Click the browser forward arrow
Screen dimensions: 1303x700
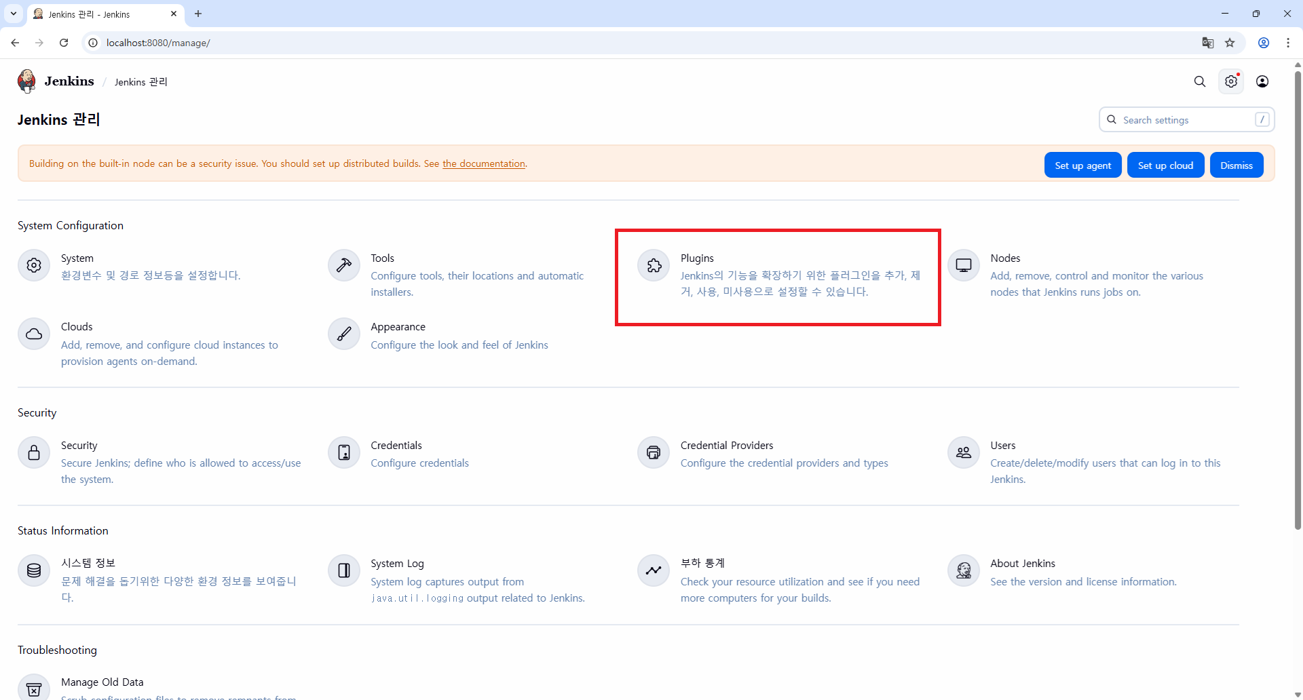click(x=39, y=43)
